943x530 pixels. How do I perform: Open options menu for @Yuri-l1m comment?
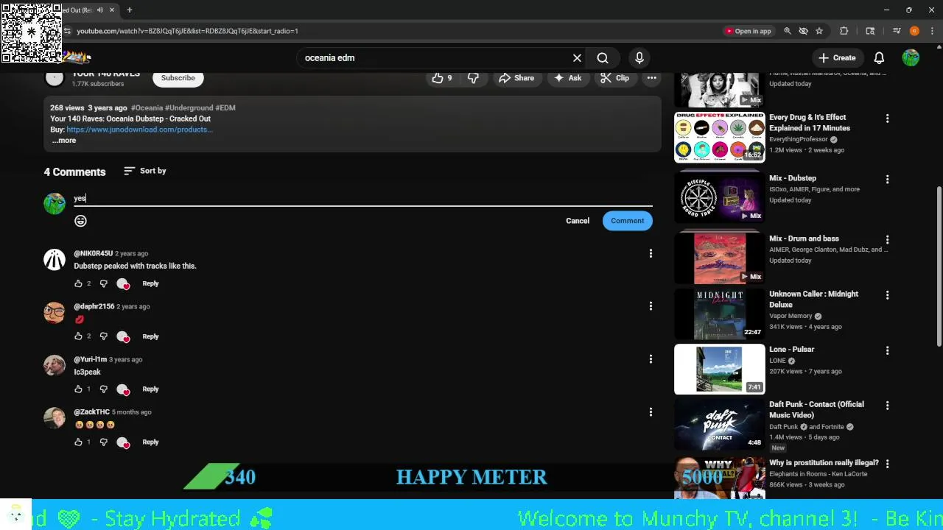[651, 359]
